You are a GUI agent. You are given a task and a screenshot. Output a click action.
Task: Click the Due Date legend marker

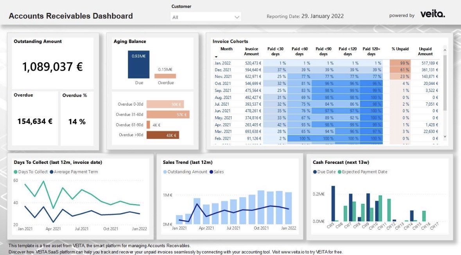coord(315,172)
